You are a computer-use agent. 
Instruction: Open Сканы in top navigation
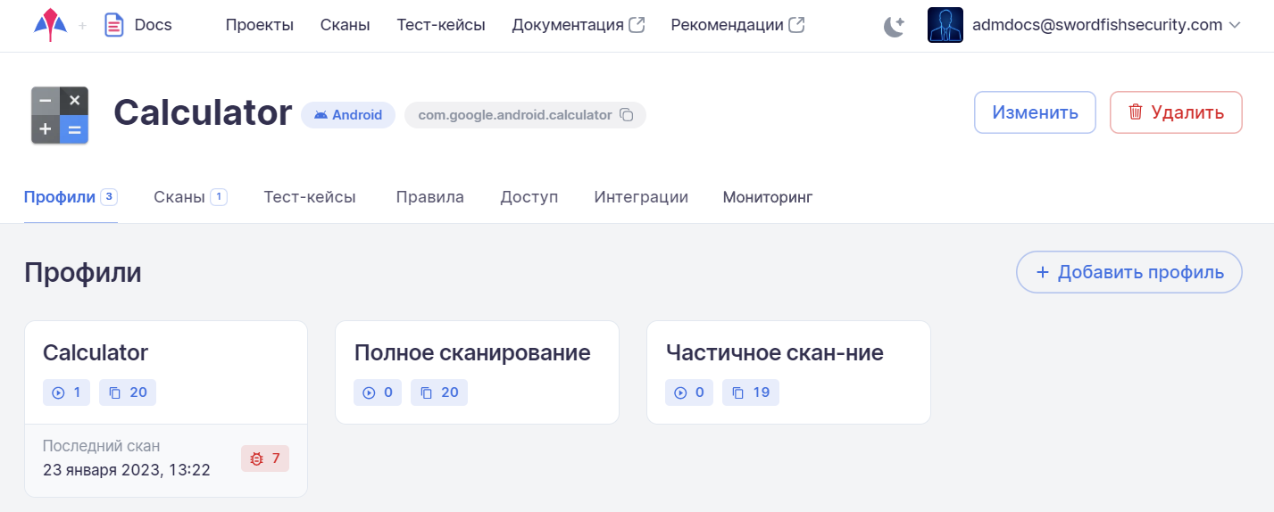pyautogui.click(x=345, y=25)
